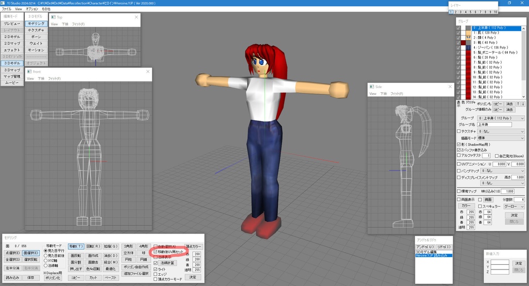Enable the 法線表示 checkbox
The width and height of the screenshot is (529, 286).
(x=155, y=257)
